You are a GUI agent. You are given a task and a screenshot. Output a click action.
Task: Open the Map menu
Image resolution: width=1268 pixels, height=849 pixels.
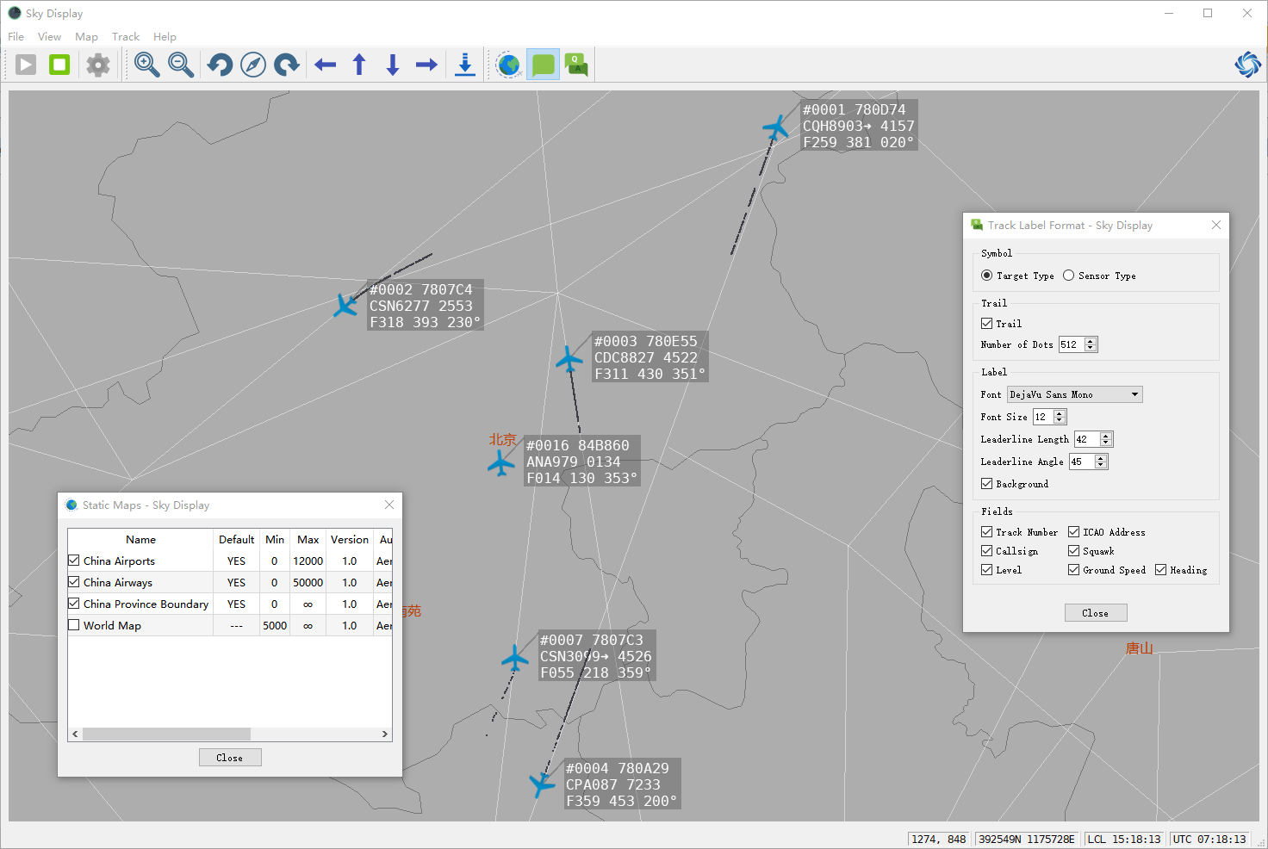pyautogui.click(x=86, y=37)
